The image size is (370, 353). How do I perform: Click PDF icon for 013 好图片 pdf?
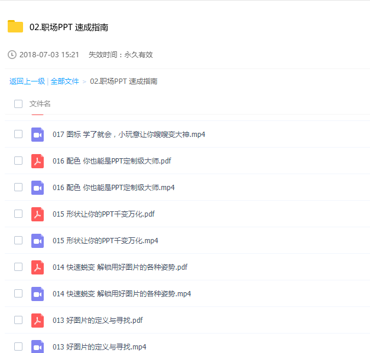(x=37, y=321)
